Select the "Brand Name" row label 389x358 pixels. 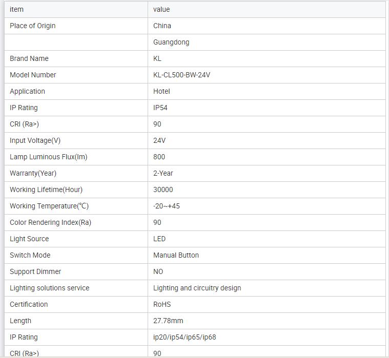(29, 58)
